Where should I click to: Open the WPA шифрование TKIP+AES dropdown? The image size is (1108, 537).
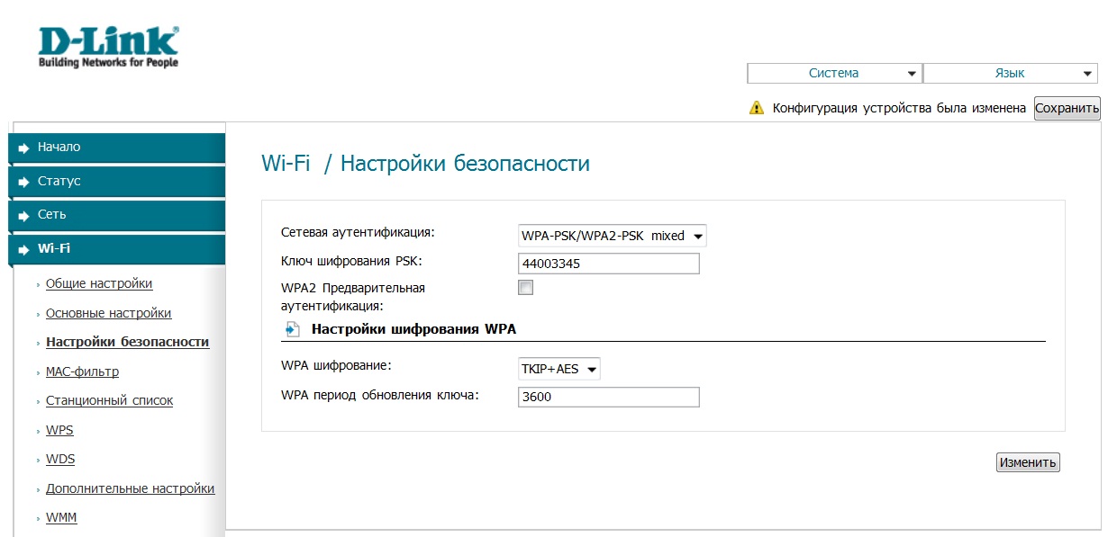click(x=559, y=369)
